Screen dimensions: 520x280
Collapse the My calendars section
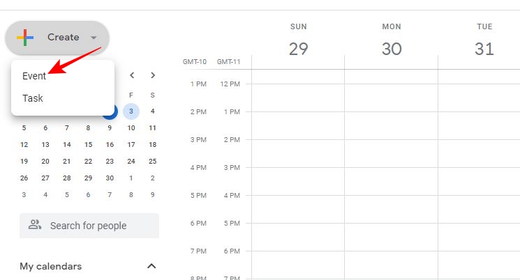click(x=151, y=266)
